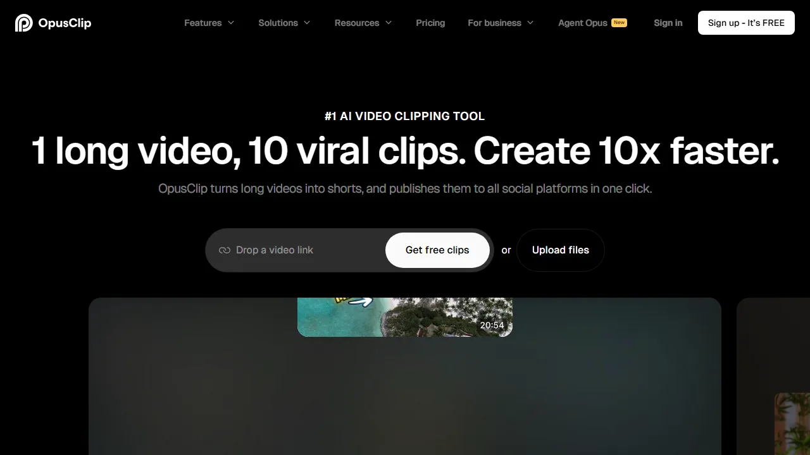The width and height of the screenshot is (810, 455).
Task: Open the beach island video thumbnail
Action: 405,316
